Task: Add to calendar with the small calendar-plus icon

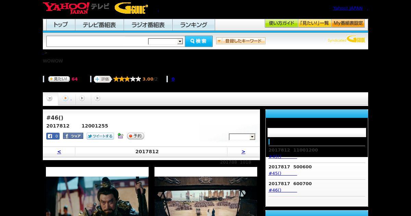Action: coord(120,136)
